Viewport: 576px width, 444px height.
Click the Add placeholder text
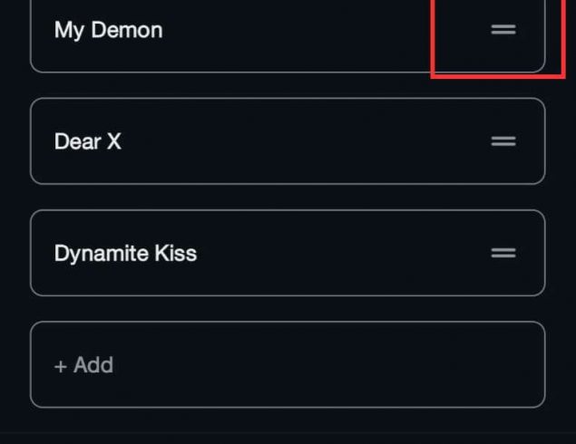[93, 365]
